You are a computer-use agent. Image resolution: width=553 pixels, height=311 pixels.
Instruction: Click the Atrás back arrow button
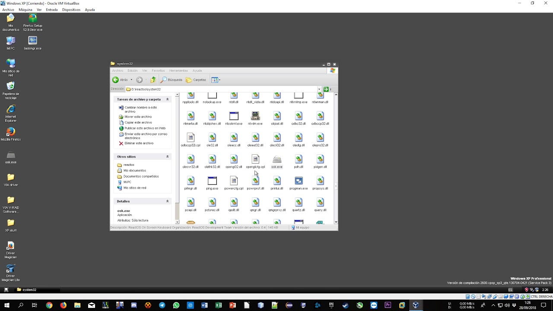tap(120, 80)
